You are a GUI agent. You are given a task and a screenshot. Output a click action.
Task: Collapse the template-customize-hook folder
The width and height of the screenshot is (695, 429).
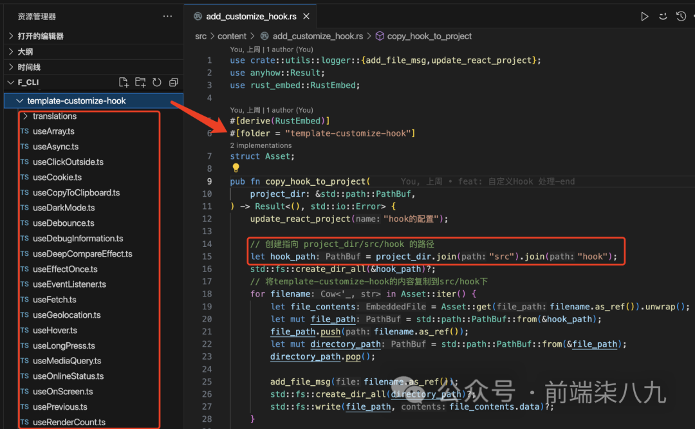point(93,100)
